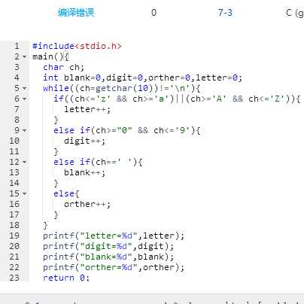The image size is (304, 304).
Task: Open the 7-3 problem link
Action: coord(225,13)
